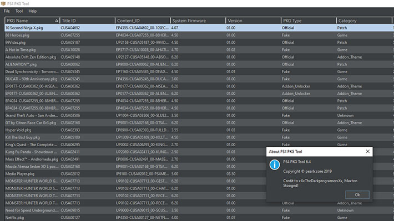Click firmware 3.55 for Hyper Void
Screen dimensions: 394x221
pos(175,130)
